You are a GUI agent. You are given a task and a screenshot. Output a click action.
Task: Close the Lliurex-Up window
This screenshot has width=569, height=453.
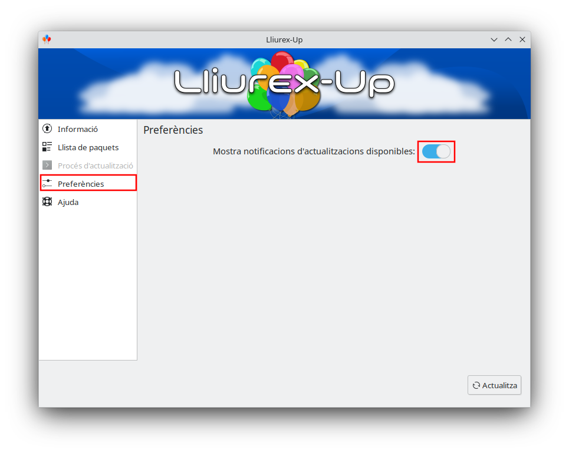pos(522,39)
